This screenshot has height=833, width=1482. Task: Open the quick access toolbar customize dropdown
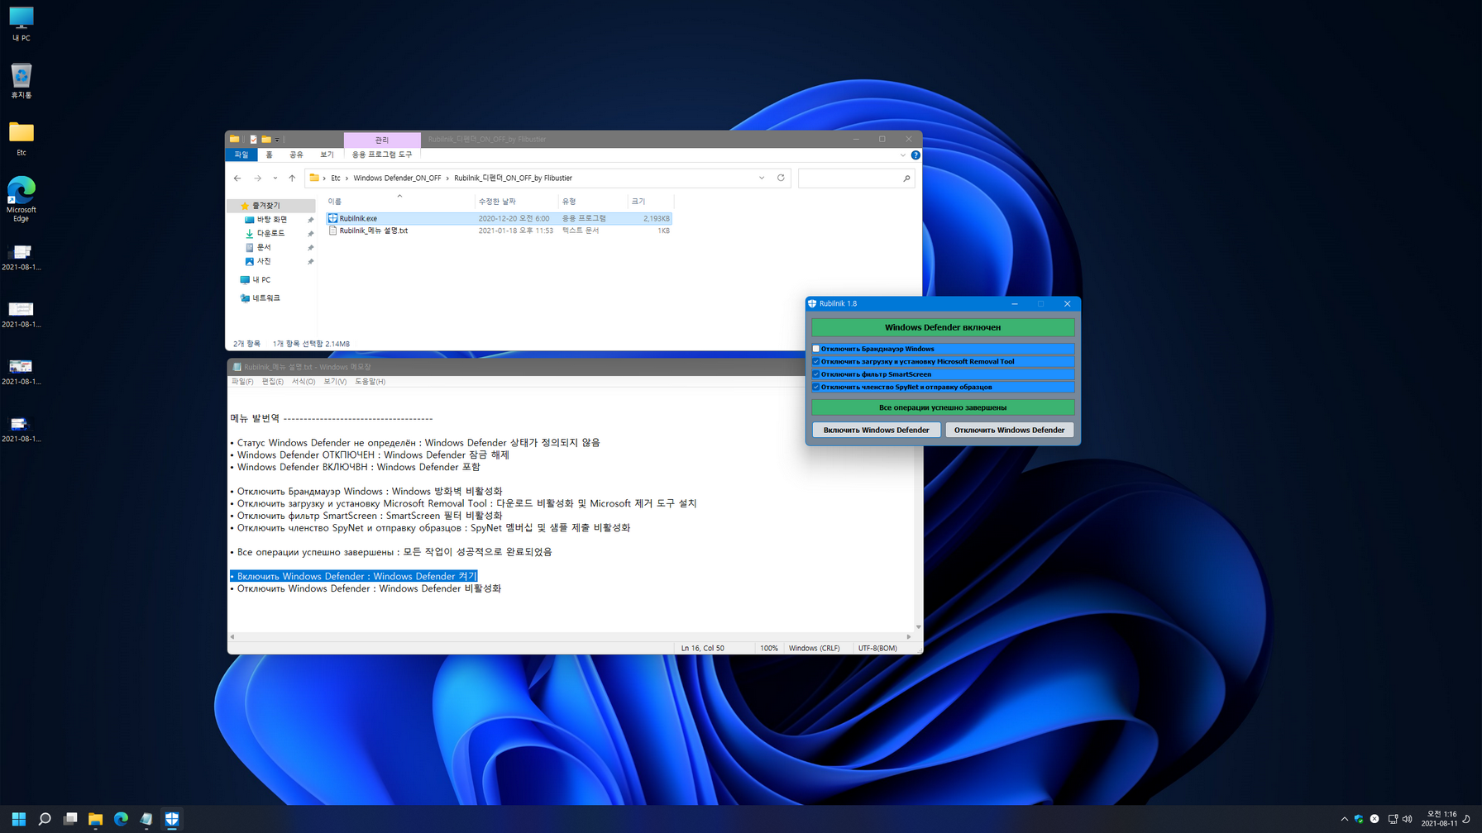coord(277,139)
